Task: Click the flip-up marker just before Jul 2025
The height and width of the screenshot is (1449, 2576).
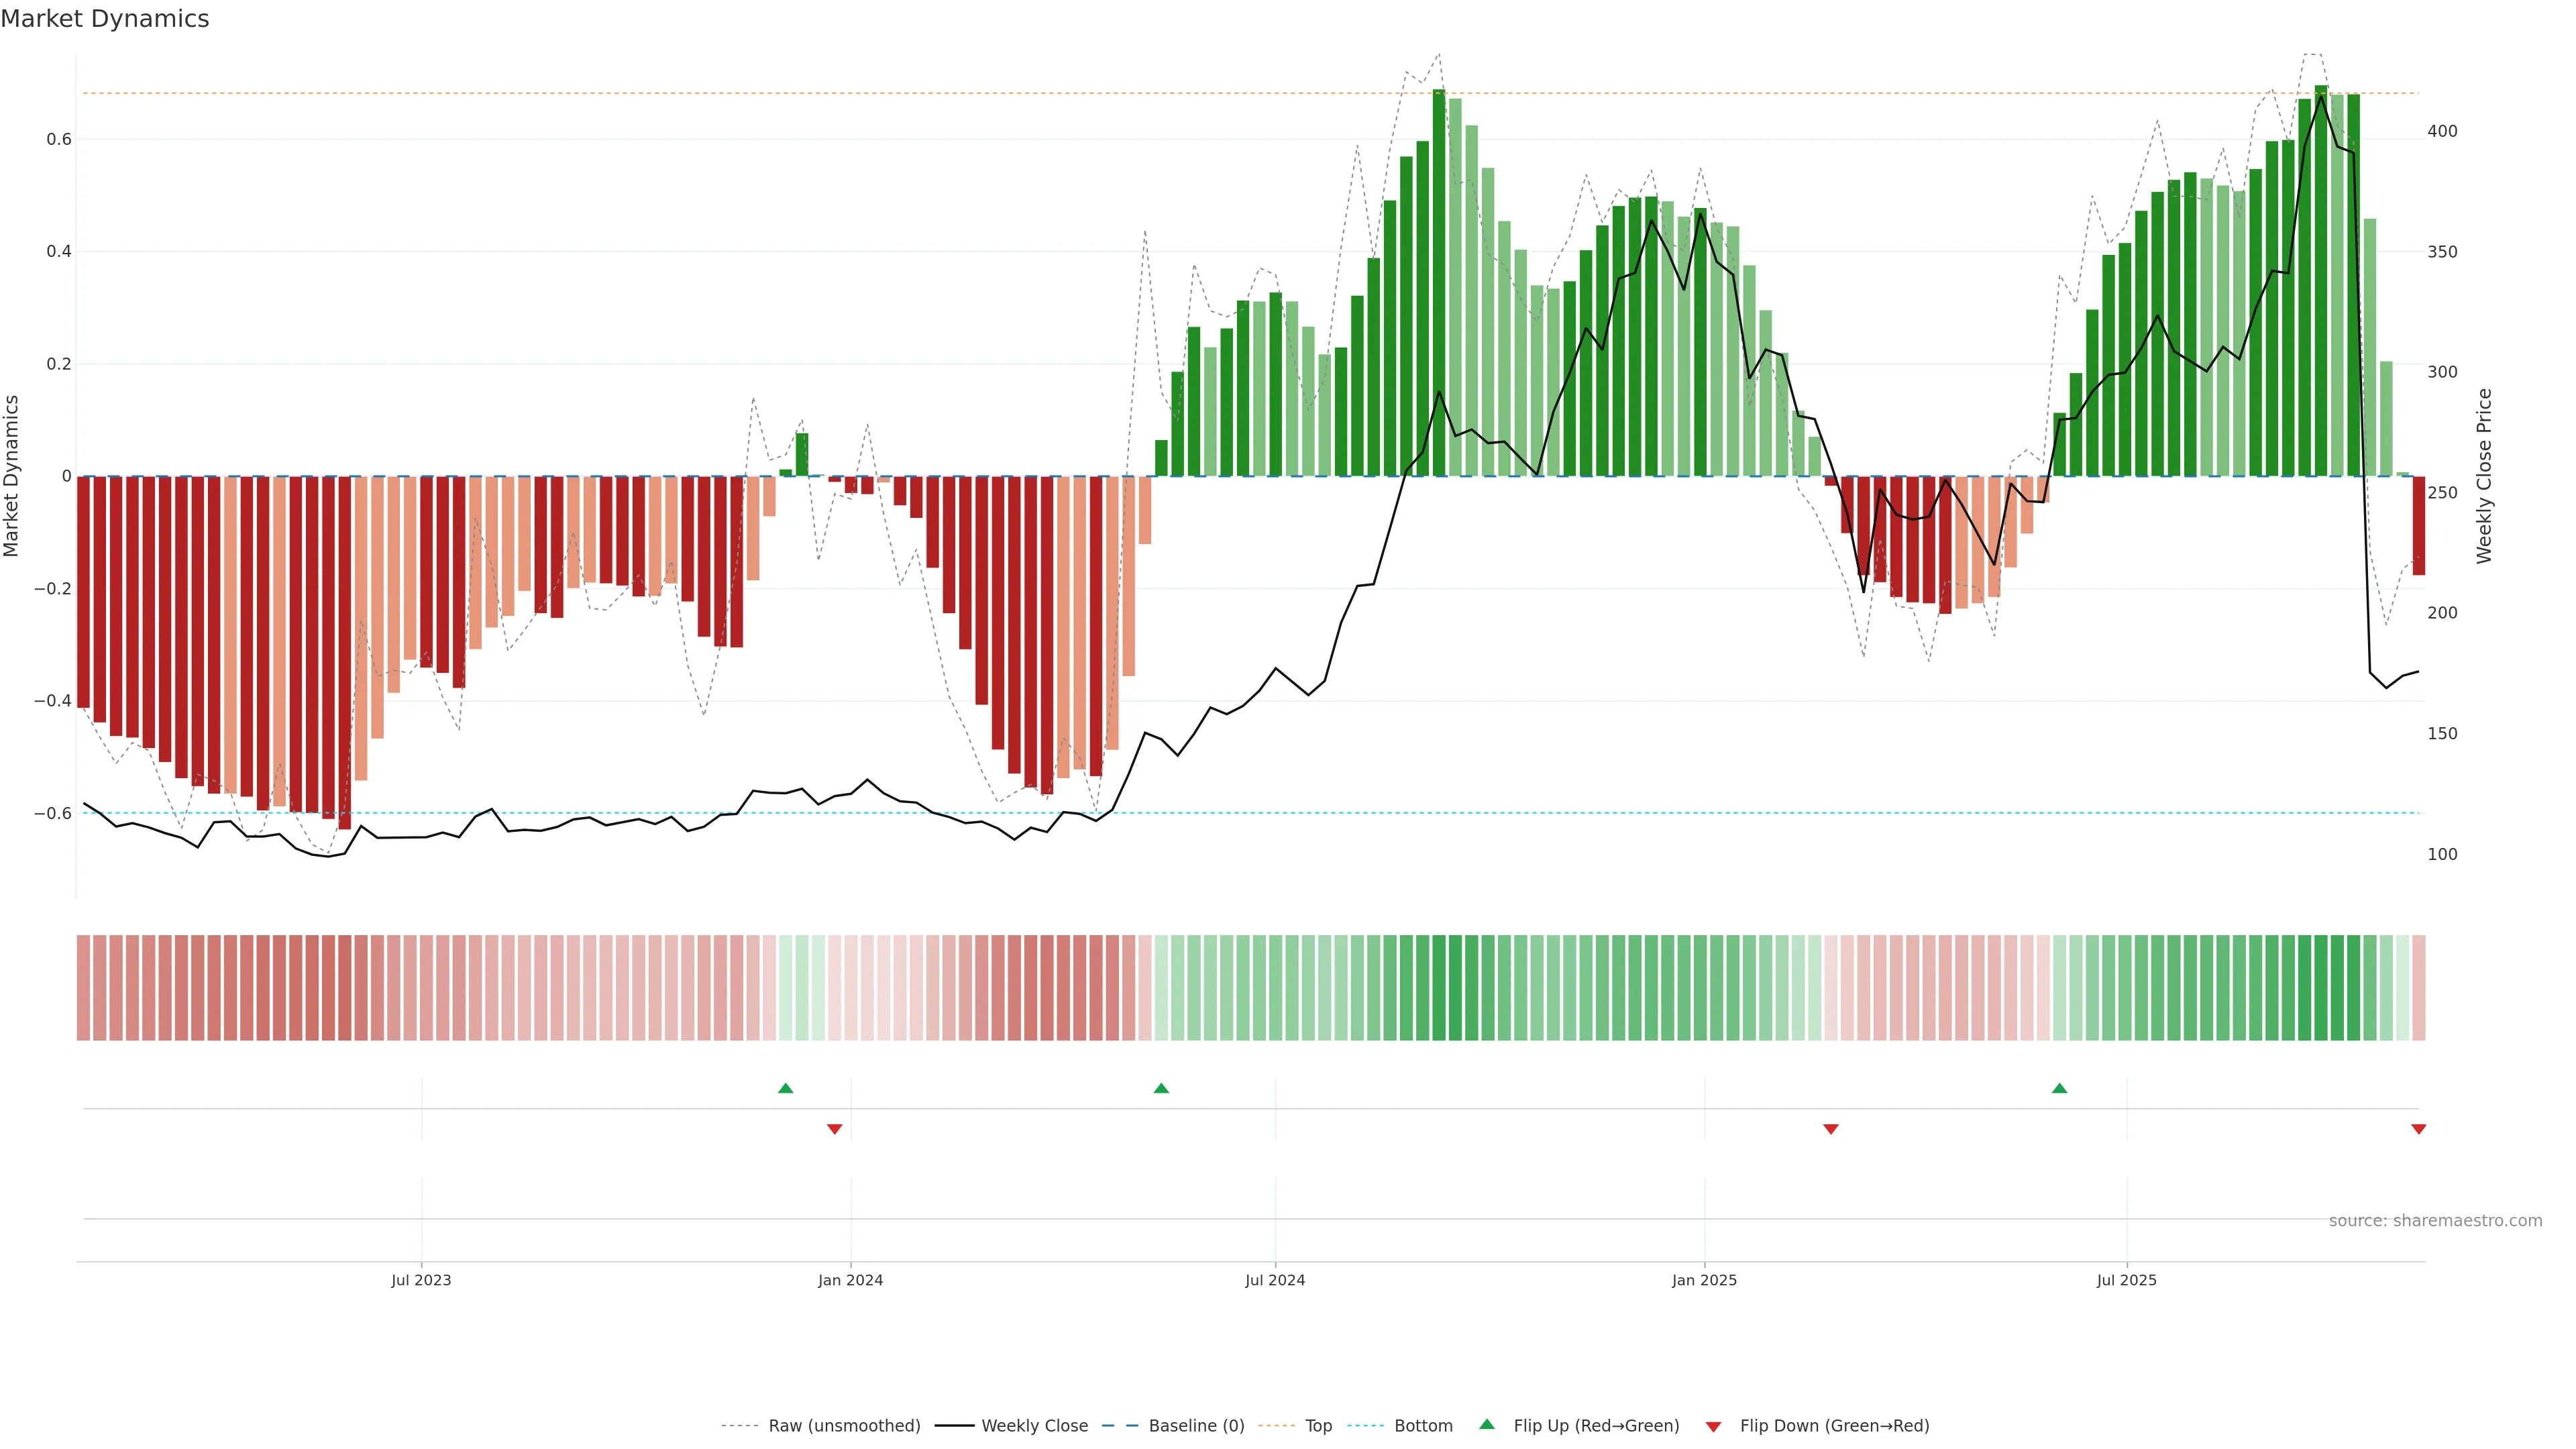Action: [x=2059, y=1088]
